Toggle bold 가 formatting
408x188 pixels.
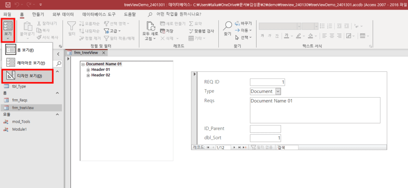point(262,35)
